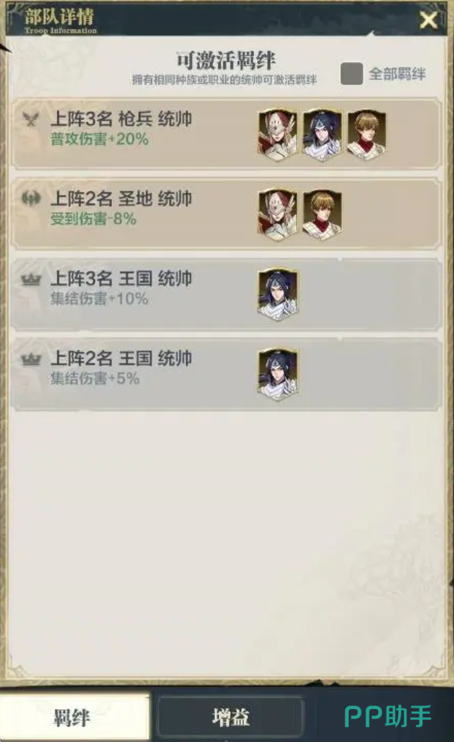Click the 集结伤害+5% bond text

coord(95,379)
